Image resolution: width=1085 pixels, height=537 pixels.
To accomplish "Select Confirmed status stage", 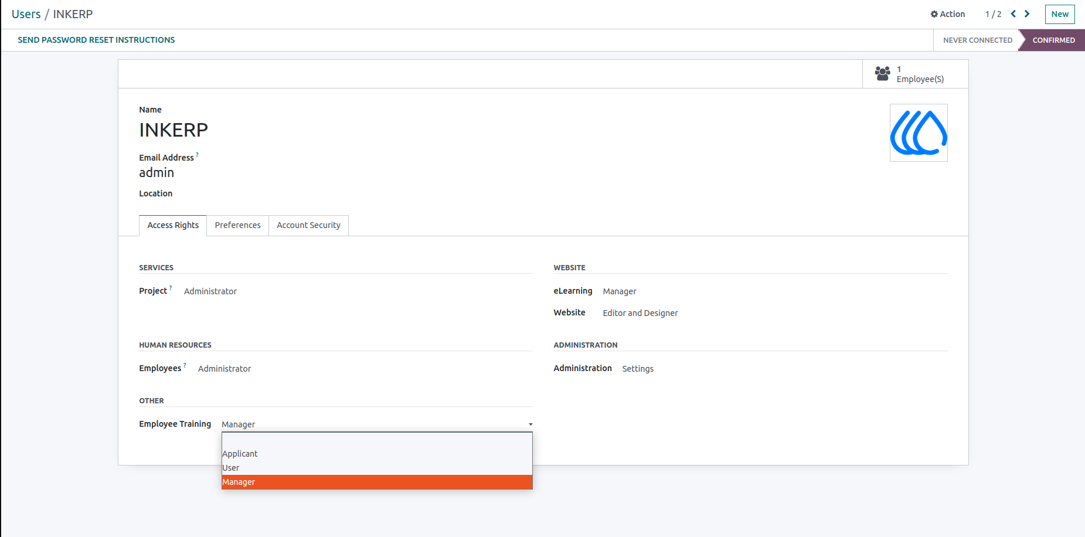I will click(x=1053, y=40).
